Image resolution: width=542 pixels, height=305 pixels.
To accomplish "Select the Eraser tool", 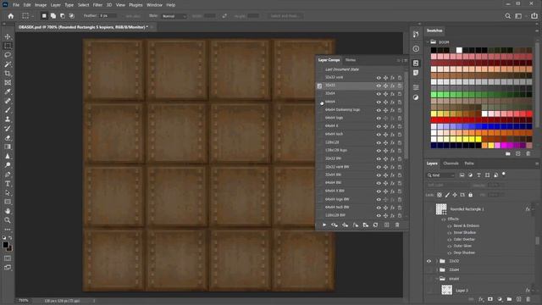I will [8, 137].
